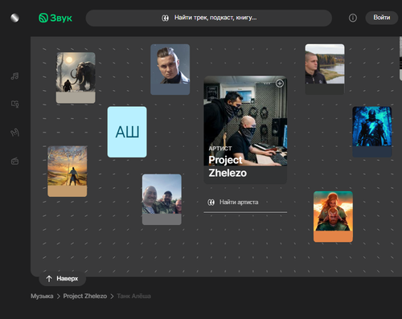Open the Project Zhelezo artist name link
The width and height of the screenshot is (402, 319).
pos(228,166)
